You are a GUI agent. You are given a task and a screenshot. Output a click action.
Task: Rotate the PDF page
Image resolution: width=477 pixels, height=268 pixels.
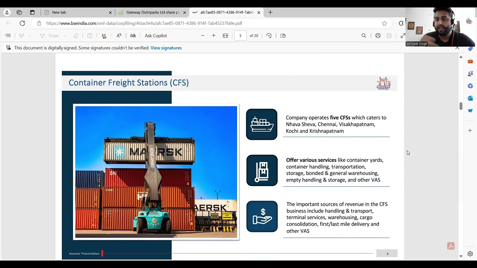[x=269, y=36]
